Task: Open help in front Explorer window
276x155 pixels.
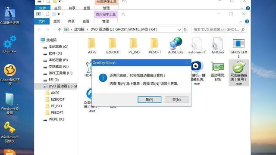Action: [247, 22]
